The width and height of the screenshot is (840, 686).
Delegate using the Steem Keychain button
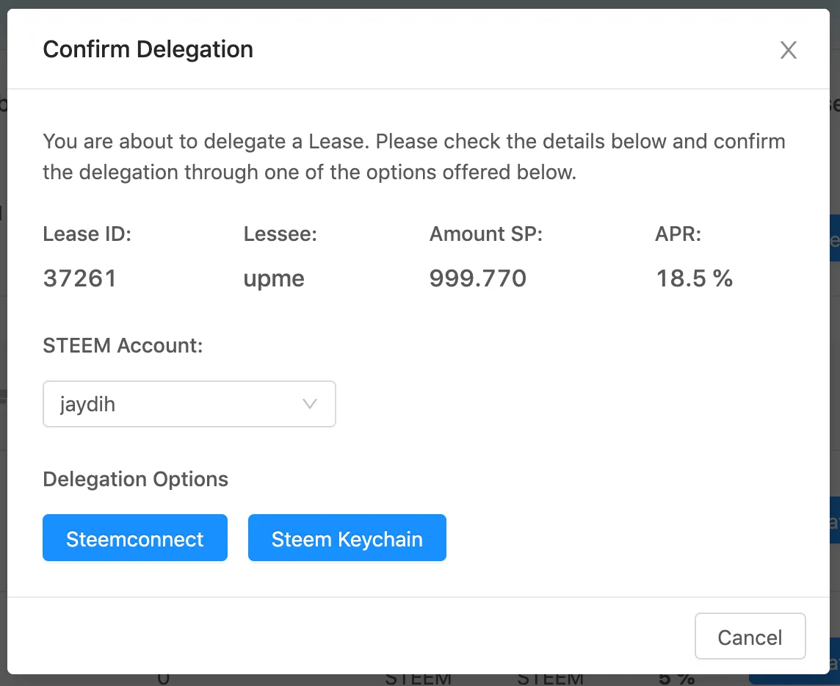[347, 538]
